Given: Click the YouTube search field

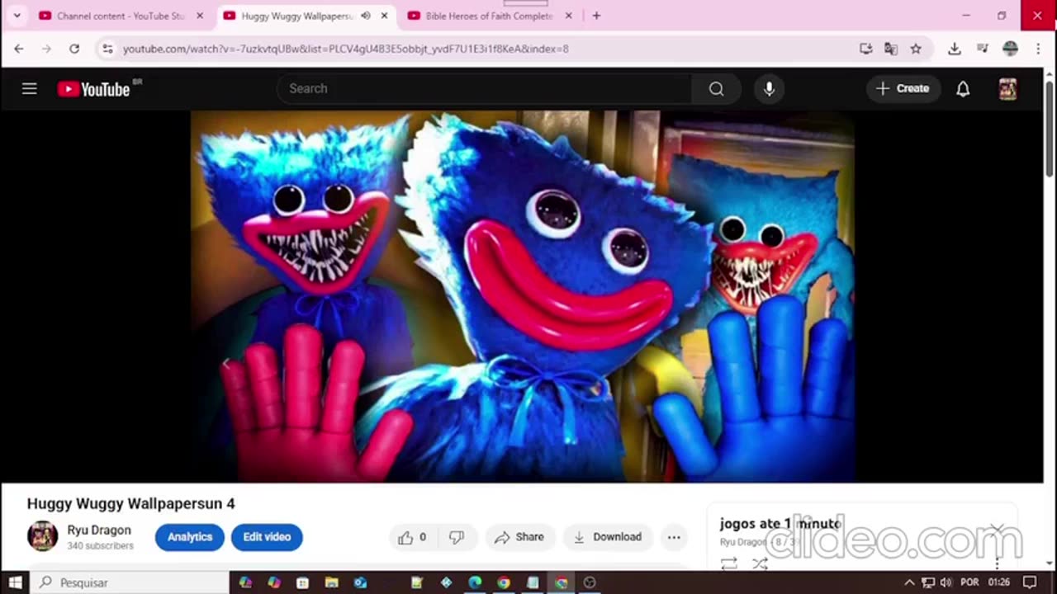Looking at the screenshot, I should click(485, 88).
